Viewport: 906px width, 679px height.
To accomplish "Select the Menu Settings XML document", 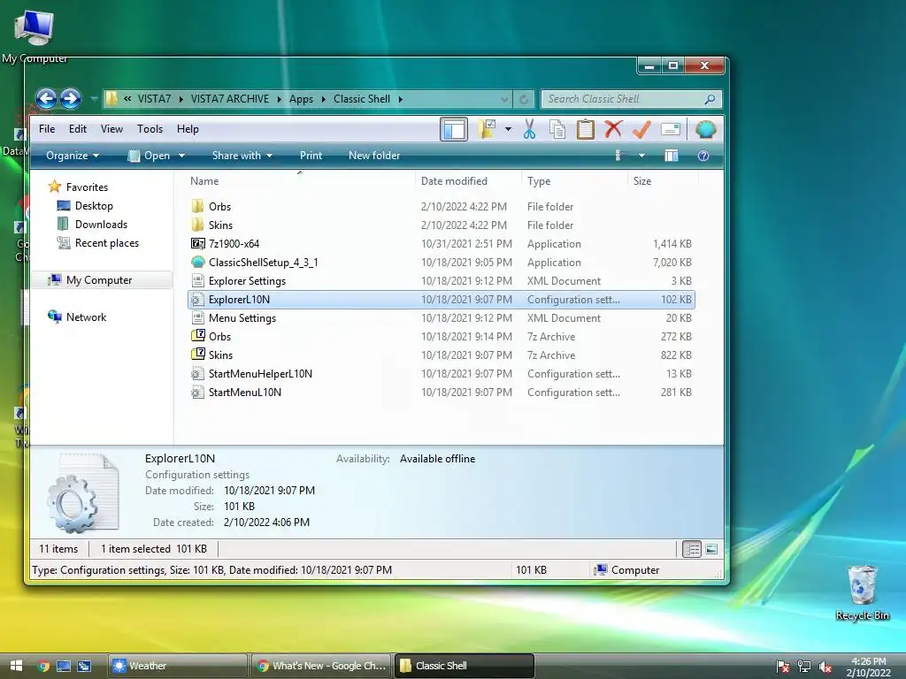I will click(x=441, y=317).
